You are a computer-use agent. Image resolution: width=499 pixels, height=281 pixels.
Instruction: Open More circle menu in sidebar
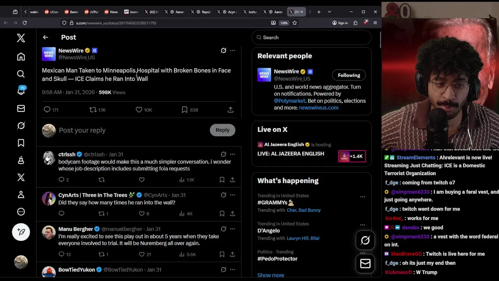[x=21, y=212]
